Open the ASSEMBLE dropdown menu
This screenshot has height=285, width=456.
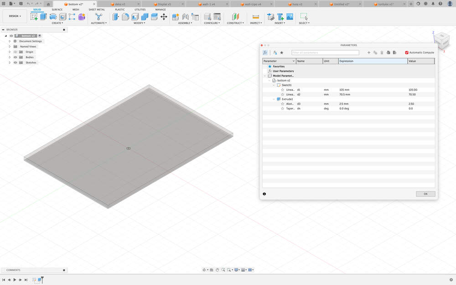[x=185, y=23]
